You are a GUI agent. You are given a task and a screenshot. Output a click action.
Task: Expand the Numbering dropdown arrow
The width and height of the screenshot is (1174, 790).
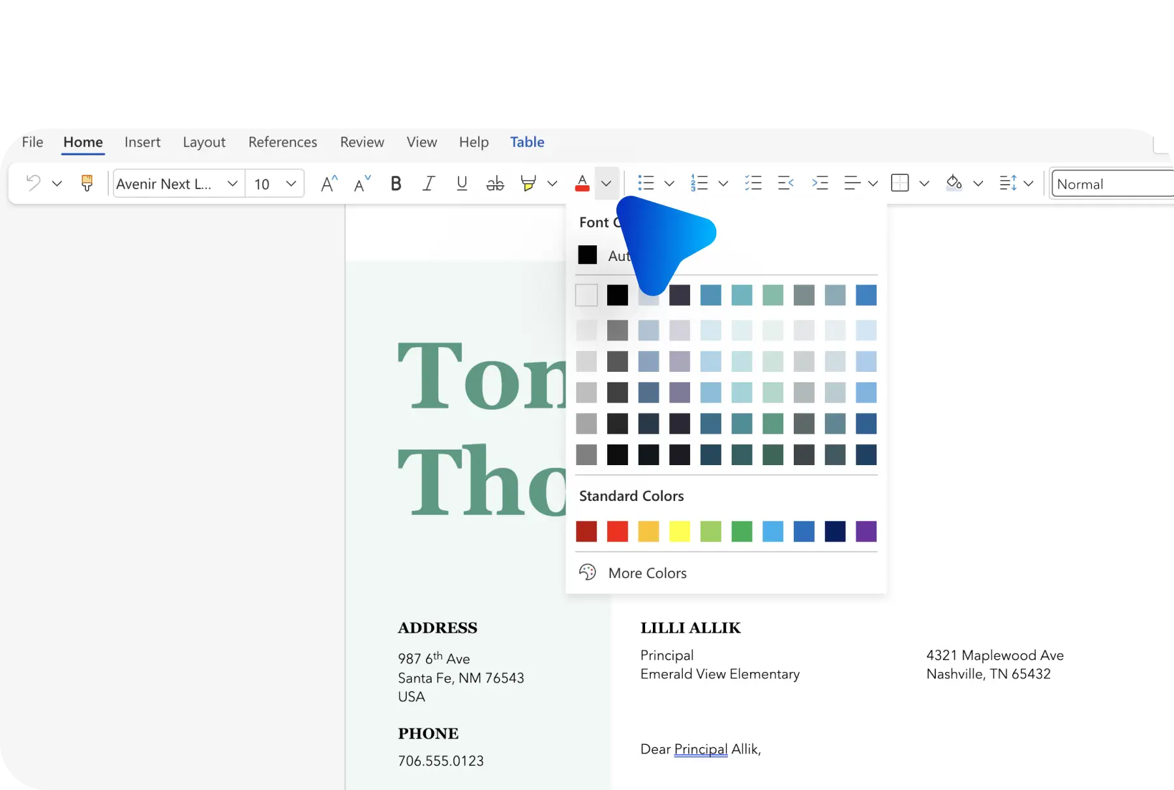723,184
